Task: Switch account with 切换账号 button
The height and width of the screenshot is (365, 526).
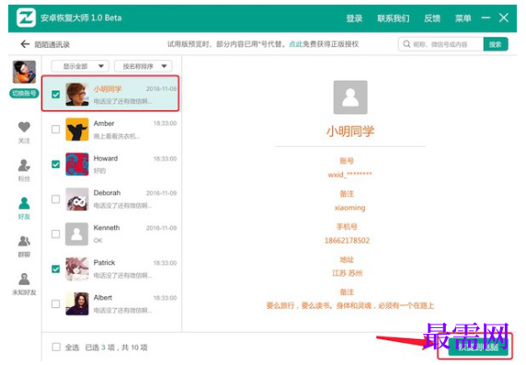Action: (x=24, y=93)
